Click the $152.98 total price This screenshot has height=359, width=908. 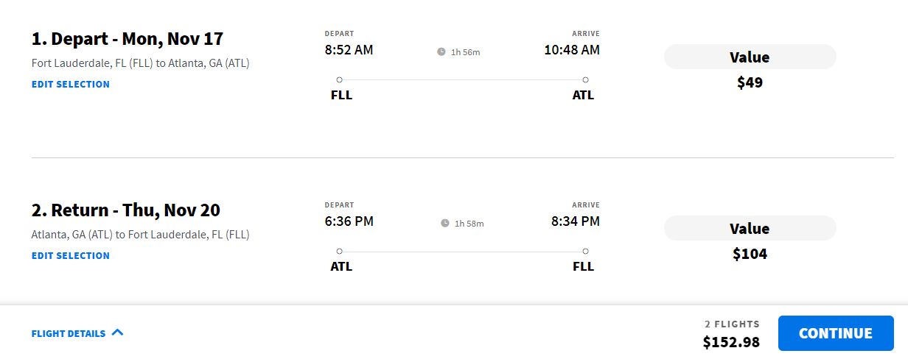coord(731,342)
